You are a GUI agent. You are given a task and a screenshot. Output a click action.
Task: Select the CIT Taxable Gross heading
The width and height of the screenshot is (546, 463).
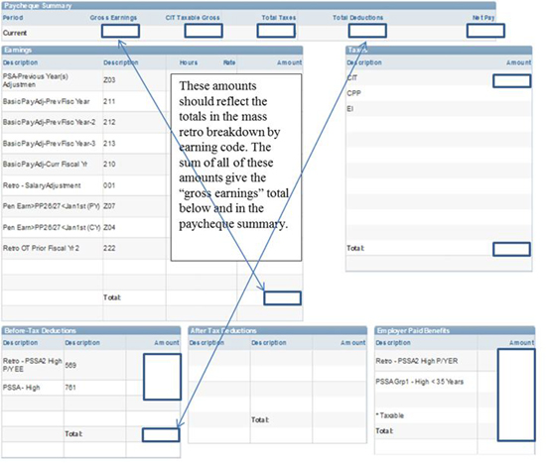(193, 18)
